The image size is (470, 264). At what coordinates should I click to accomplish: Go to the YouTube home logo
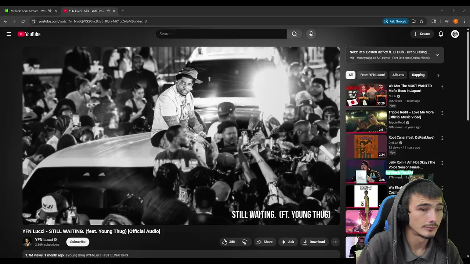click(x=29, y=34)
